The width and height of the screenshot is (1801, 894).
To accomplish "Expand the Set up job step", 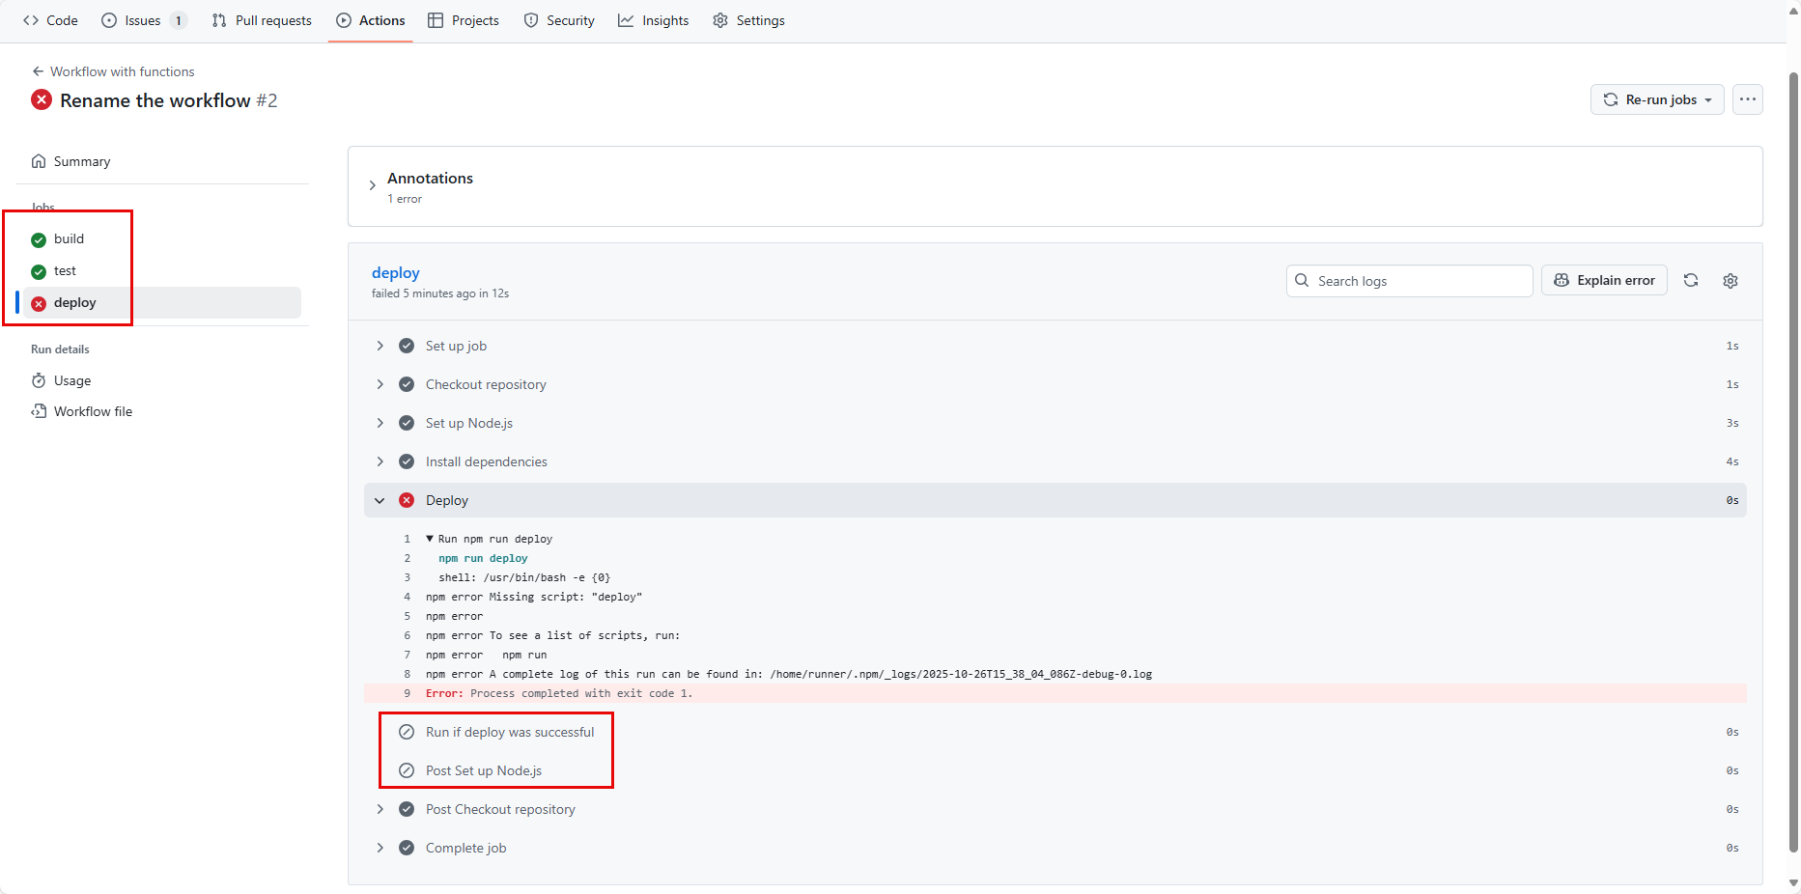I will coord(380,346).
